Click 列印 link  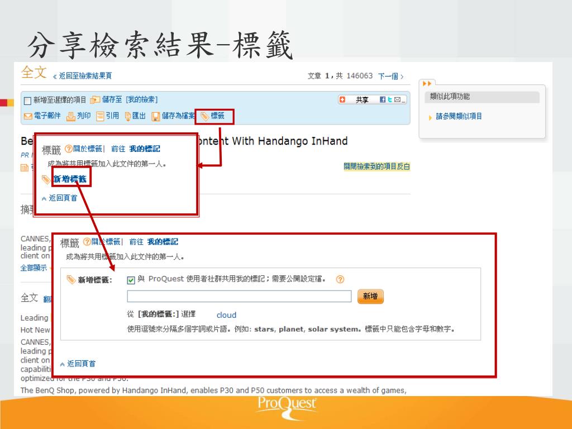coord(84,116)
